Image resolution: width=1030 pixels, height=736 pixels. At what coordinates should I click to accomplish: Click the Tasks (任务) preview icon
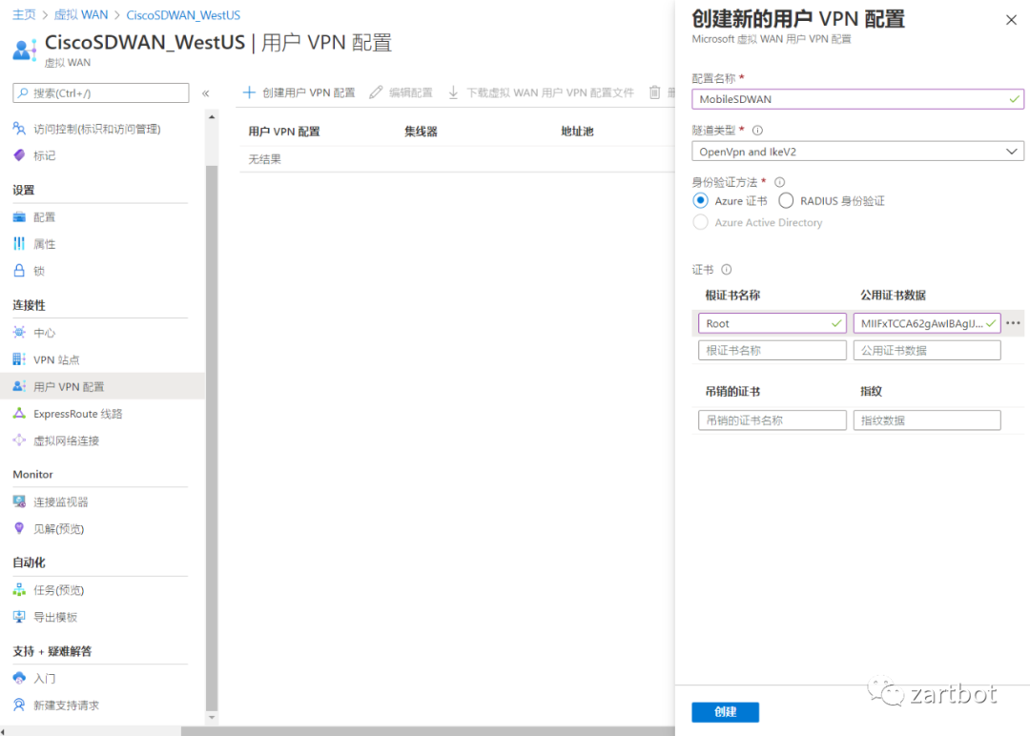point(19,589)
